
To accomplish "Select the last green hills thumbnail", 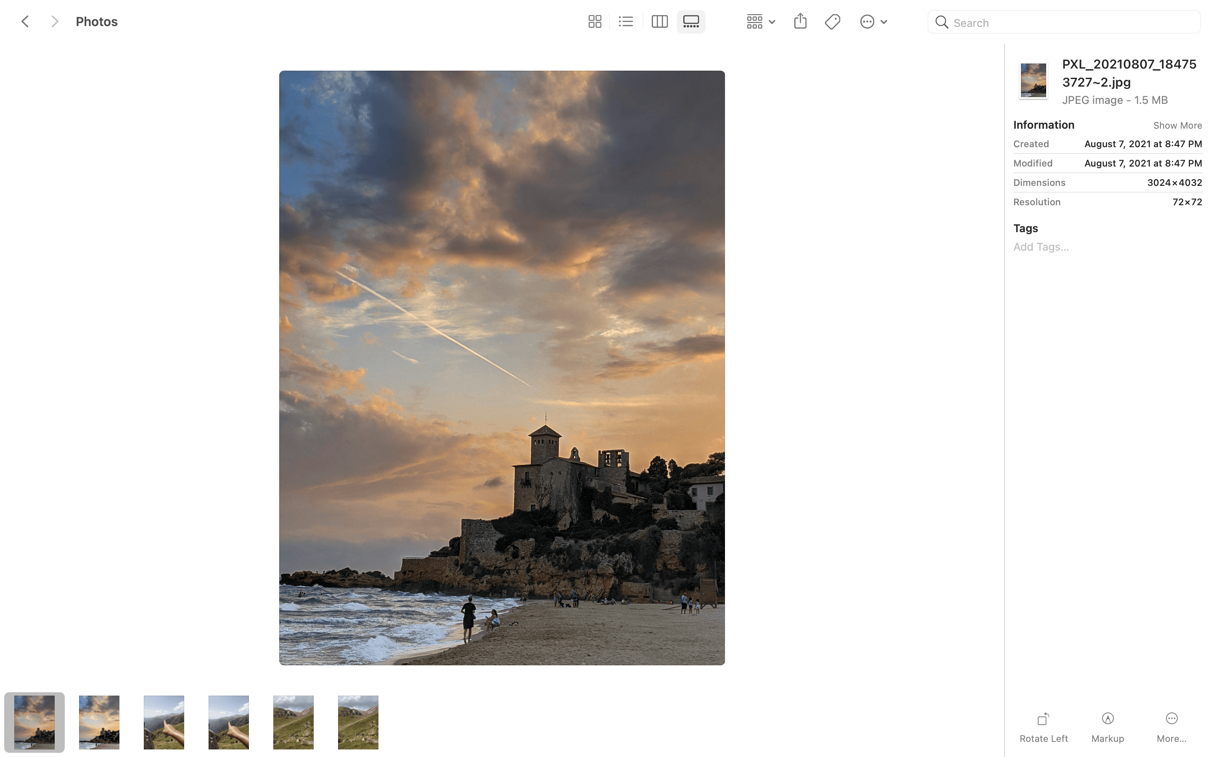I will (358, 722).
